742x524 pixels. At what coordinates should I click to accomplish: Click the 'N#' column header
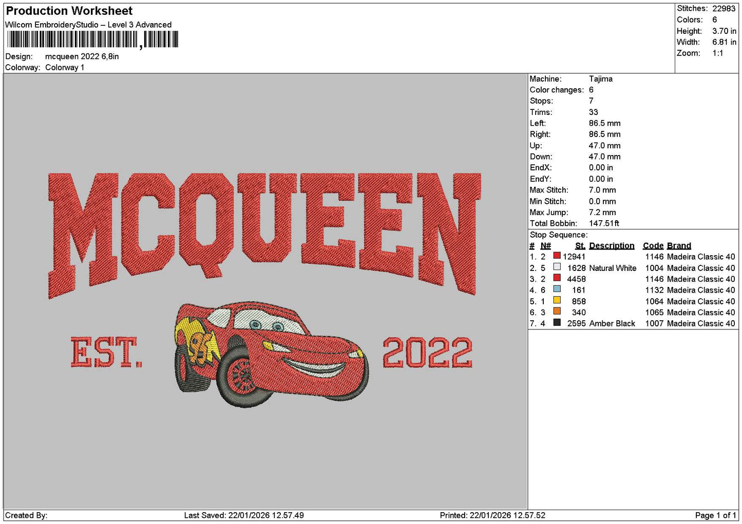545,246
